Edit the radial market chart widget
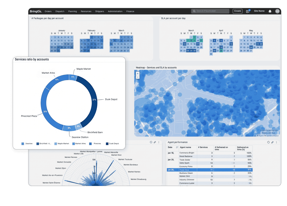The image size is (287, 206). [155, 142]
